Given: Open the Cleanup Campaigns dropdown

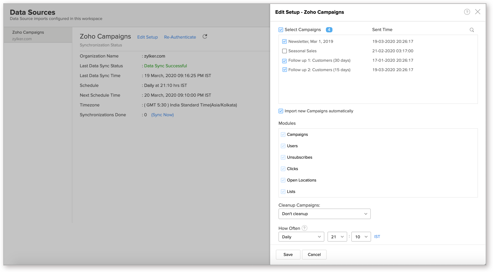Looking at the screenshot, I should point(324,214).
